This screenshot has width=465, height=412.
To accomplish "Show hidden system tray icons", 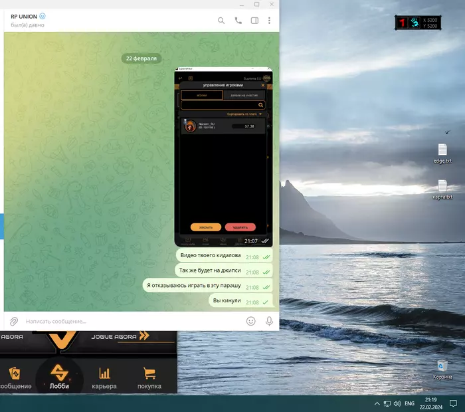I will [x=377, y=403].
